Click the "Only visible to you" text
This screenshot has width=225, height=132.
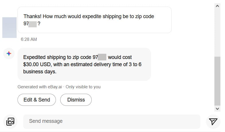[83, 87]
